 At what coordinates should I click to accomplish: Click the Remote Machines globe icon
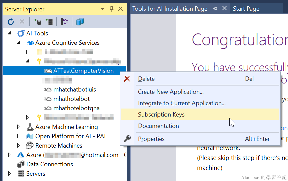30,145
